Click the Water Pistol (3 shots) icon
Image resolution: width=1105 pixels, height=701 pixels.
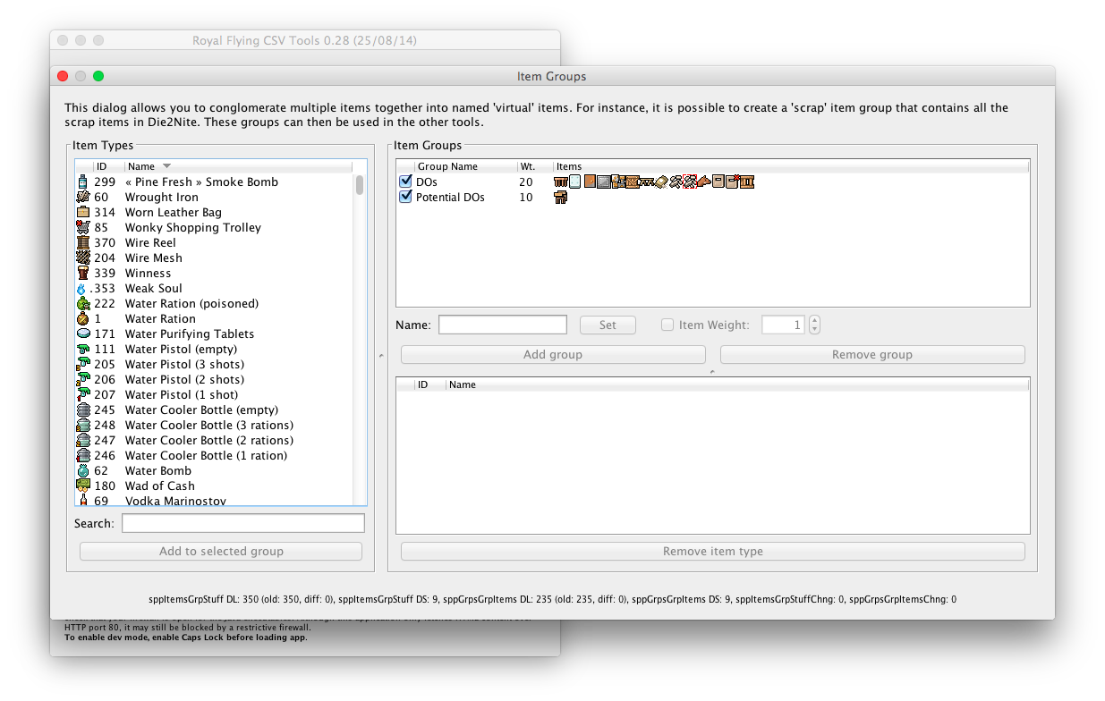pos(83,364)
